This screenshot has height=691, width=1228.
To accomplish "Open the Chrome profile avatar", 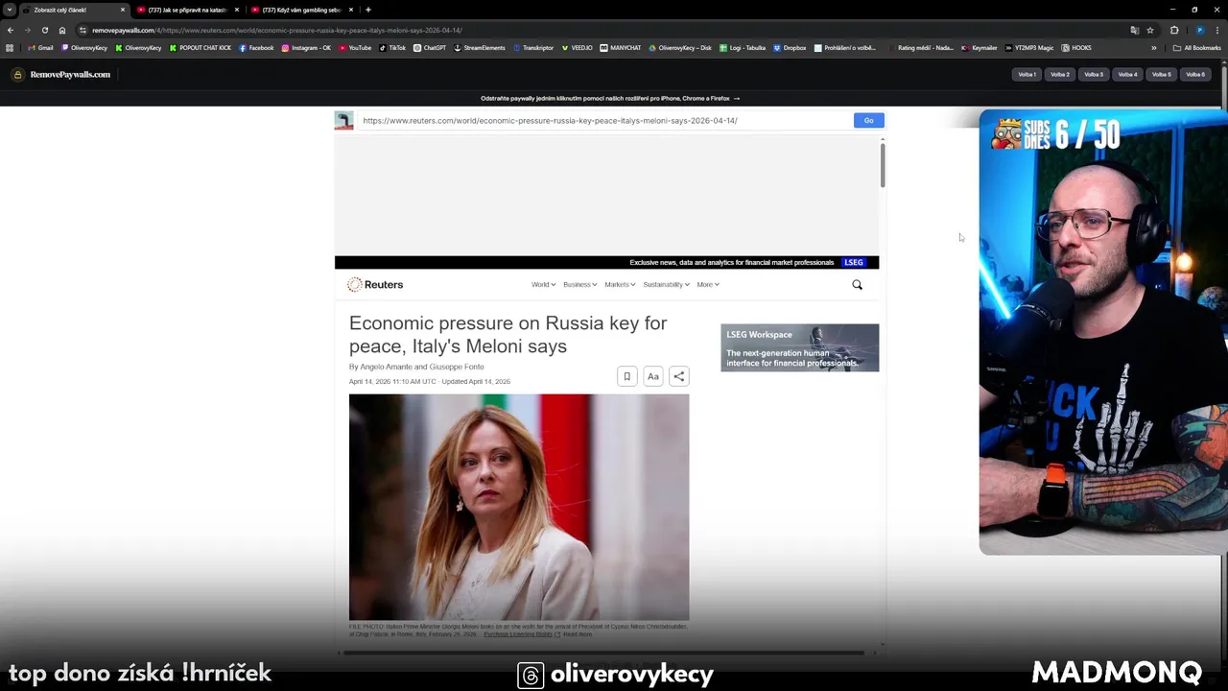I will [1199, 30].
